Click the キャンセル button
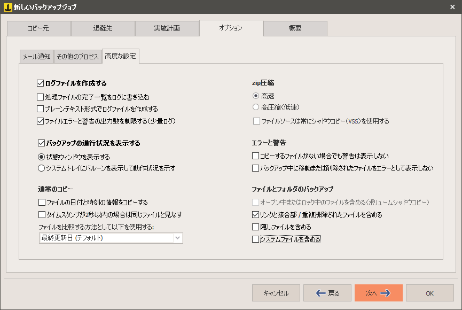This screenshot has width=462, height=310. click(x=276, y=293)
